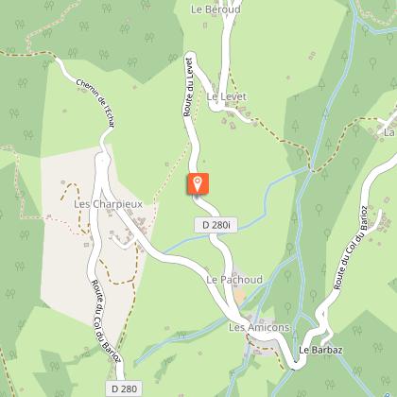This screenshot has width=397, height=397.
Task: Click the Le Béroud label
Action: coord(216,9)
